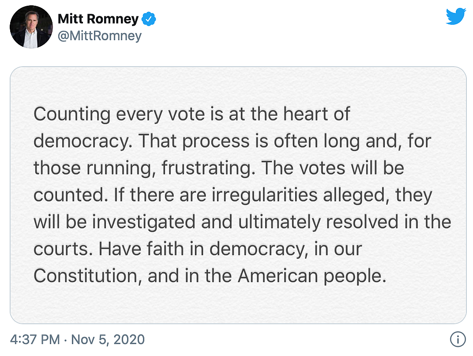The height and width of the screenshot is (356, 473).
Task: Open the tweet info icon
Action: coord(458,339)
